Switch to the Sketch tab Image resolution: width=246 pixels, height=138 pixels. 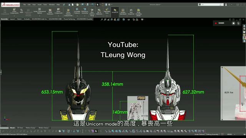[19, 19]
